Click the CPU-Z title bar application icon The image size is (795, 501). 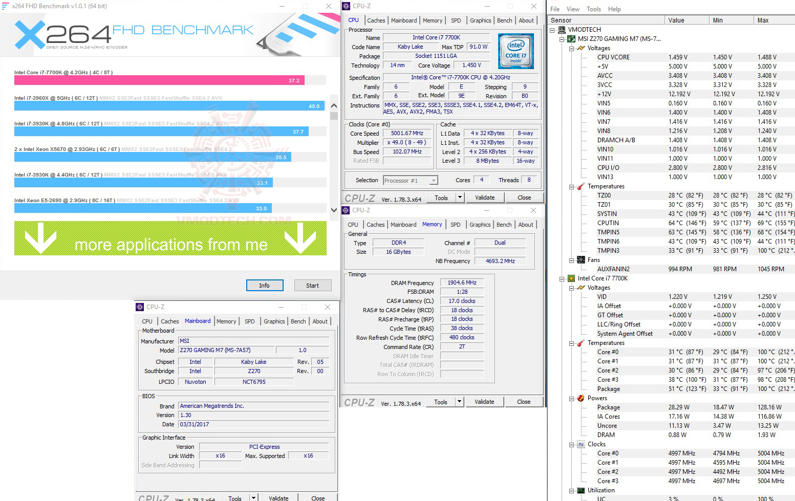coord(346,6)
